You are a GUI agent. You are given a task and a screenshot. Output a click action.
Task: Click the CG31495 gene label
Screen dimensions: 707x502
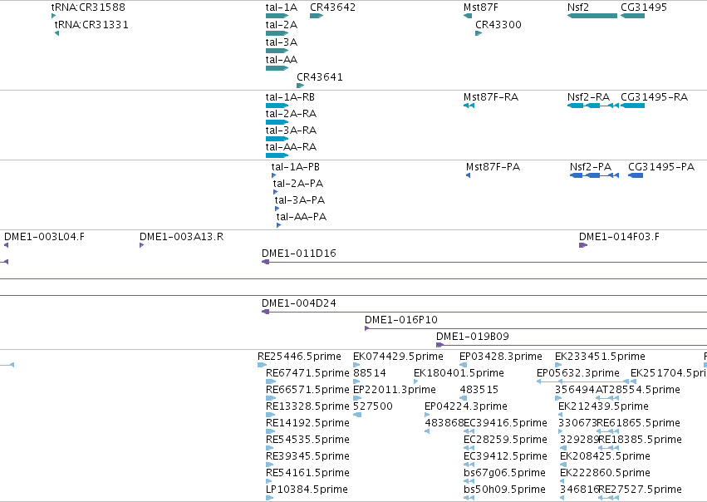643,7
